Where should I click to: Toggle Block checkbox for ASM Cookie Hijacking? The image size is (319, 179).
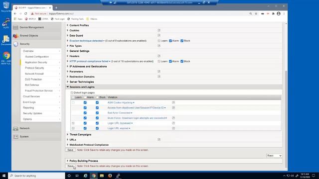click(x=97, y=103)
